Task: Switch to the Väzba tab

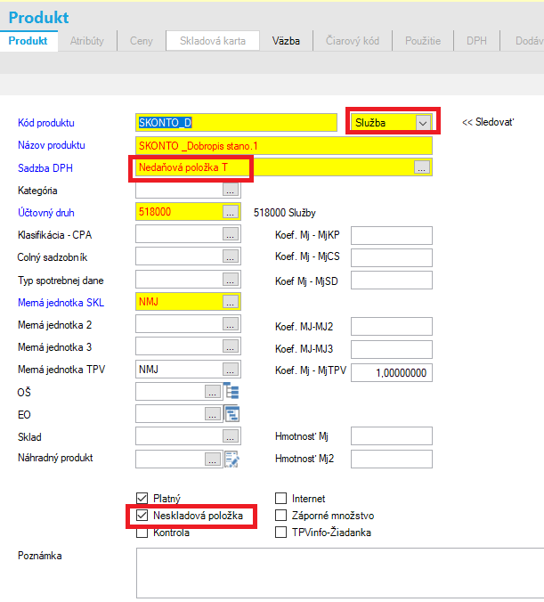Action: pyautogui.click(x=286, y=41)
